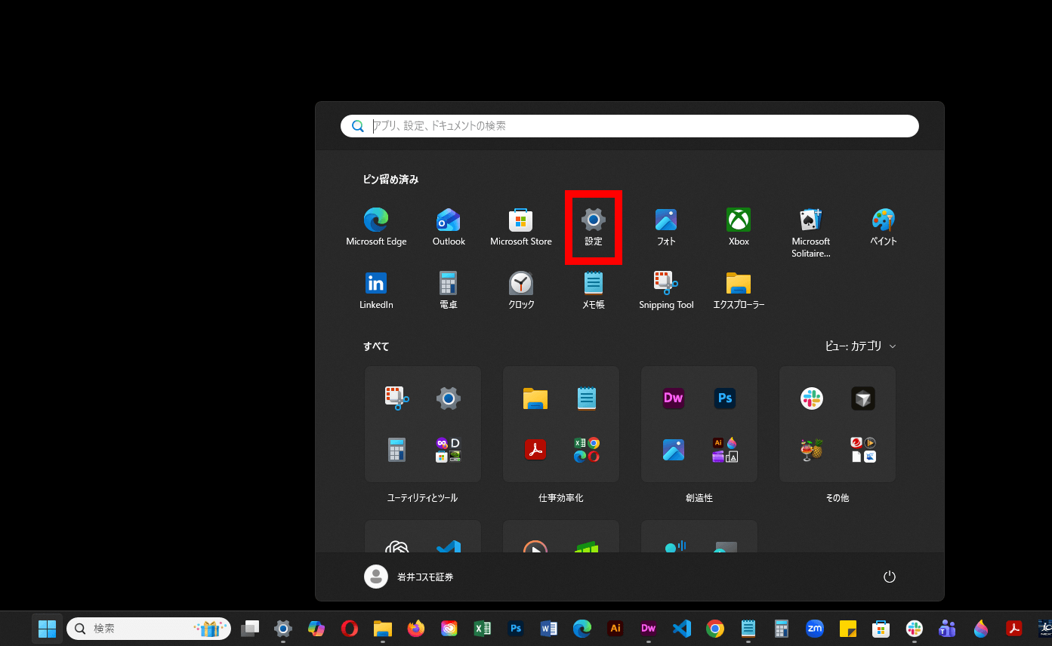
Task: Open File Explorer in 仕事効率化 category
Action: pos(535,398)
